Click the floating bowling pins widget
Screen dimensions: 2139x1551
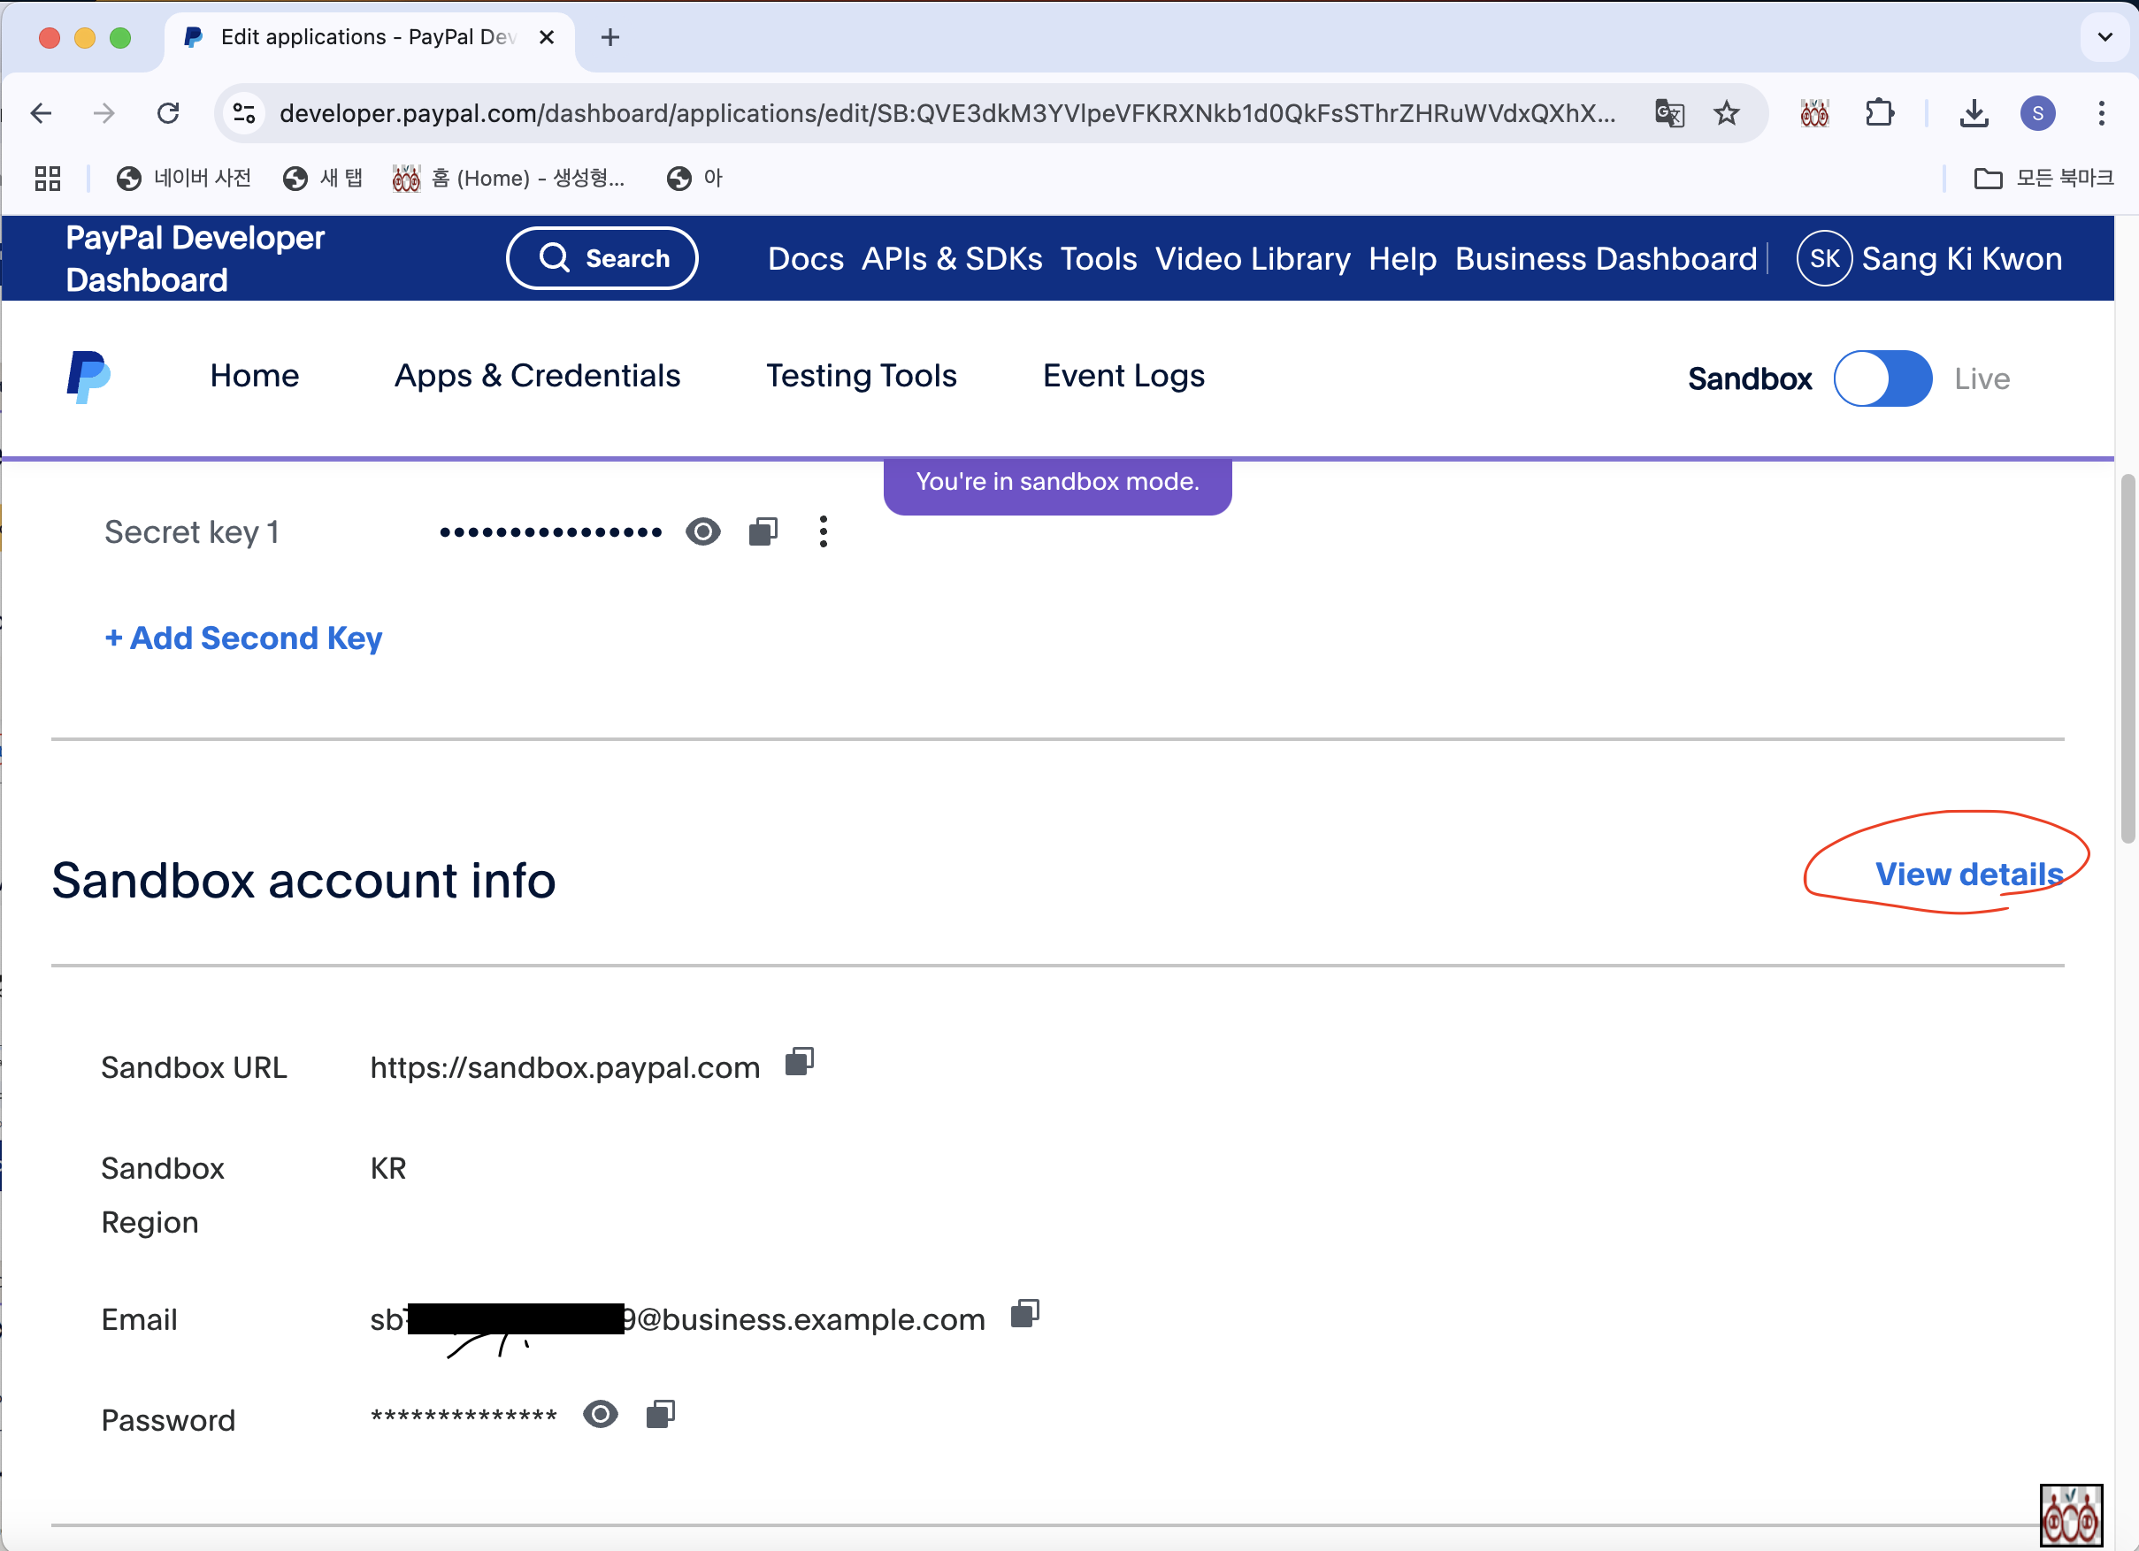(x=2071, y=1515)
